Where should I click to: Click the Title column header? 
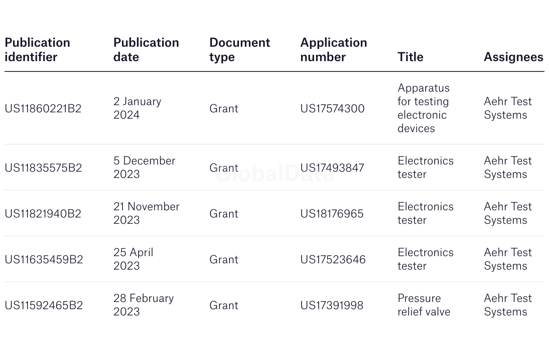(x=410, y=57)
